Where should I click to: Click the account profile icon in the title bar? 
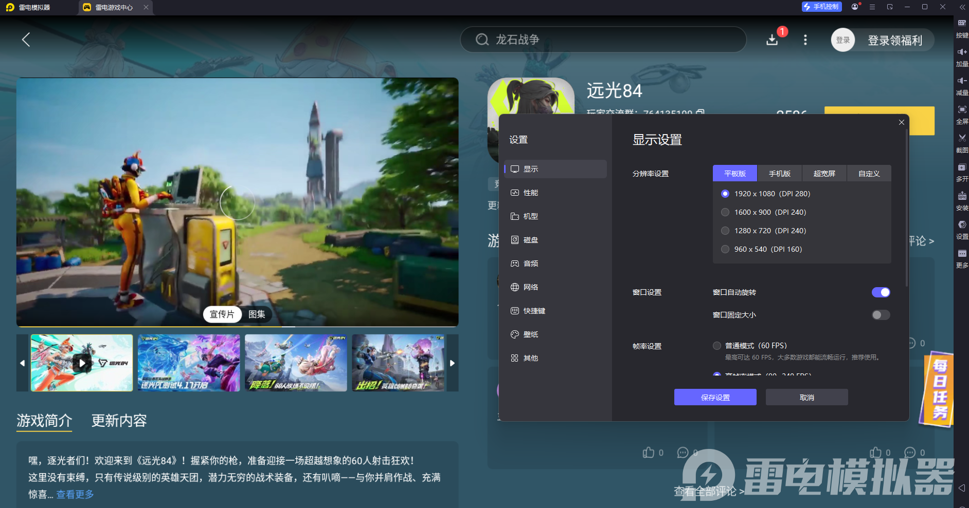click(855, 7)
